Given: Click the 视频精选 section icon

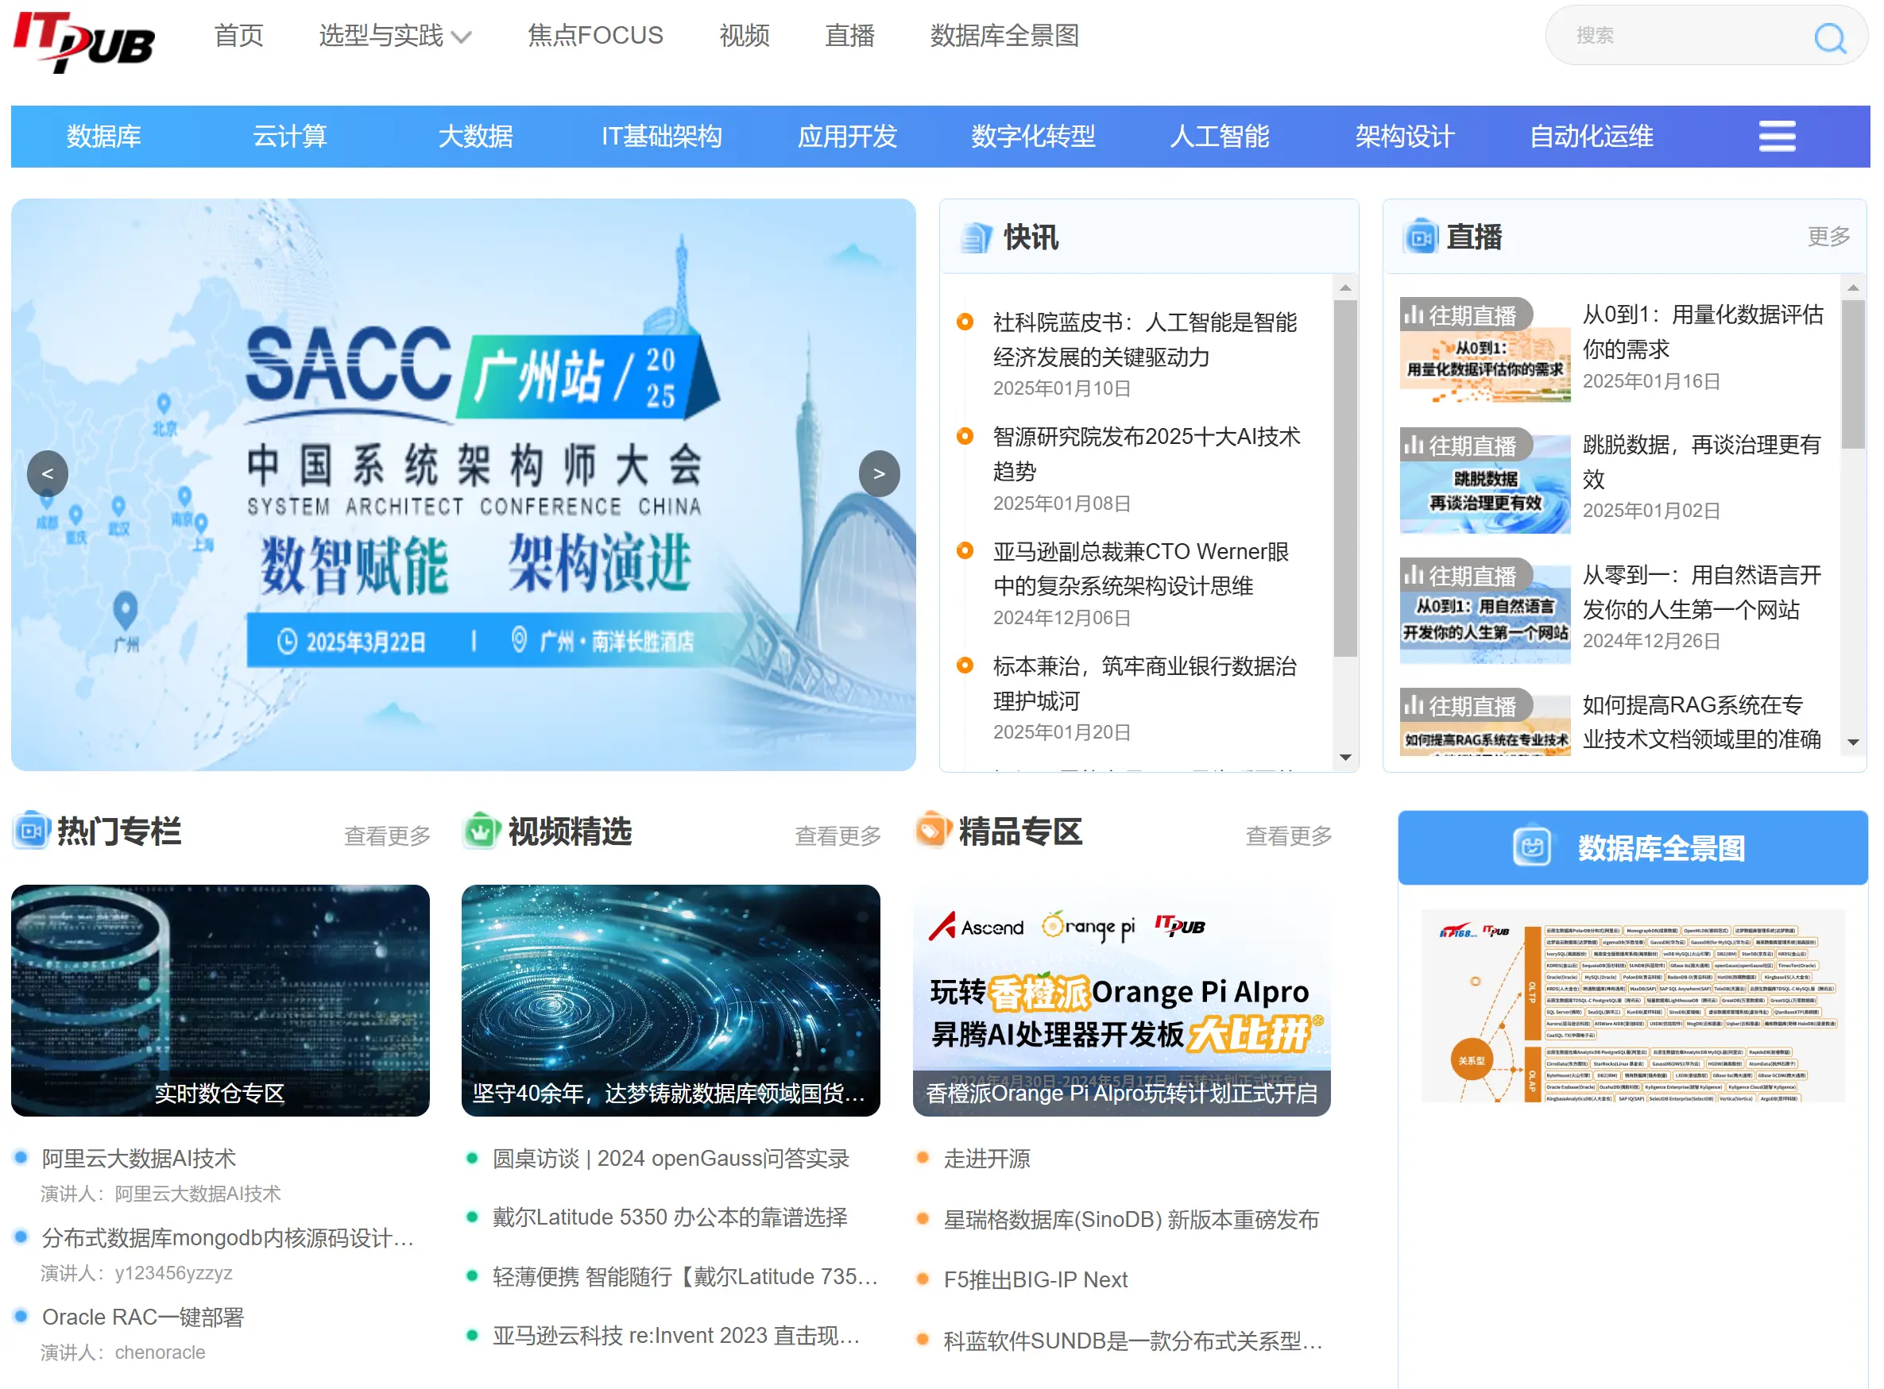Looking at the screenshot, I should click(x=482, y=831).
